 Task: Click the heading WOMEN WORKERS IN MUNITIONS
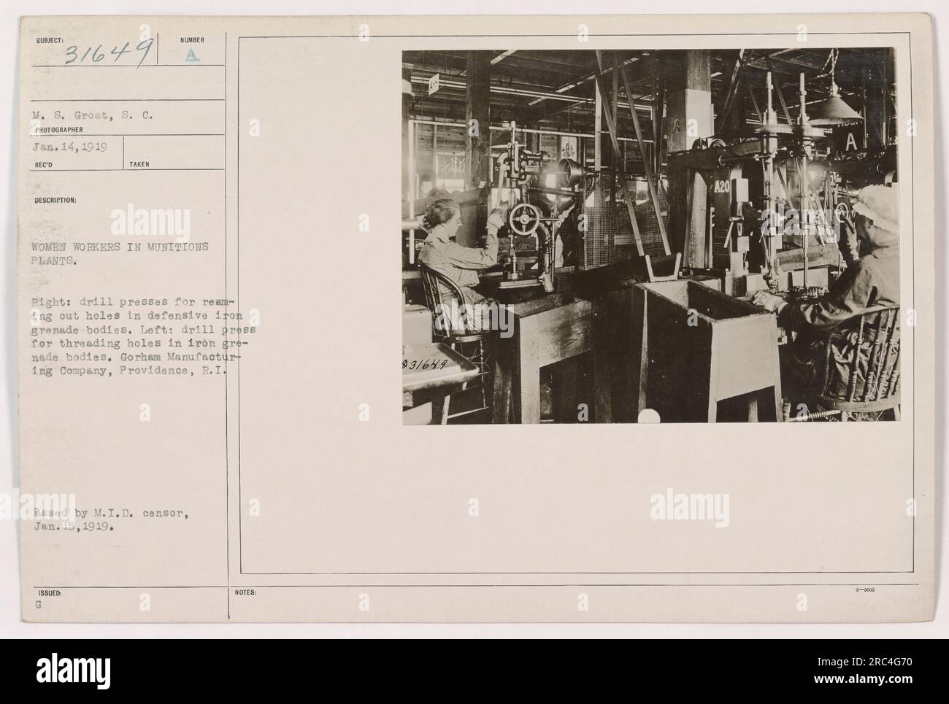click(120, 247)
